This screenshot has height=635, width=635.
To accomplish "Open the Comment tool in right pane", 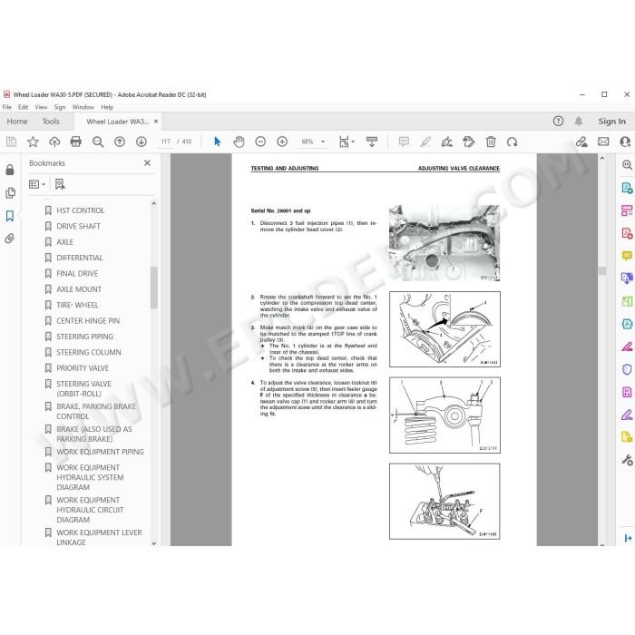I will click(x=627, y=256).
